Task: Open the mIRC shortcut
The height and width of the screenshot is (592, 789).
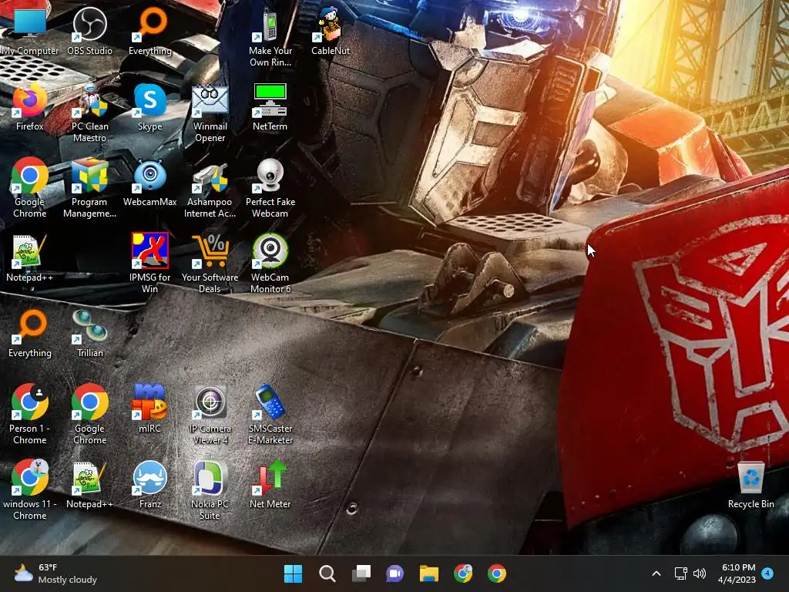Action: (150, 409)
